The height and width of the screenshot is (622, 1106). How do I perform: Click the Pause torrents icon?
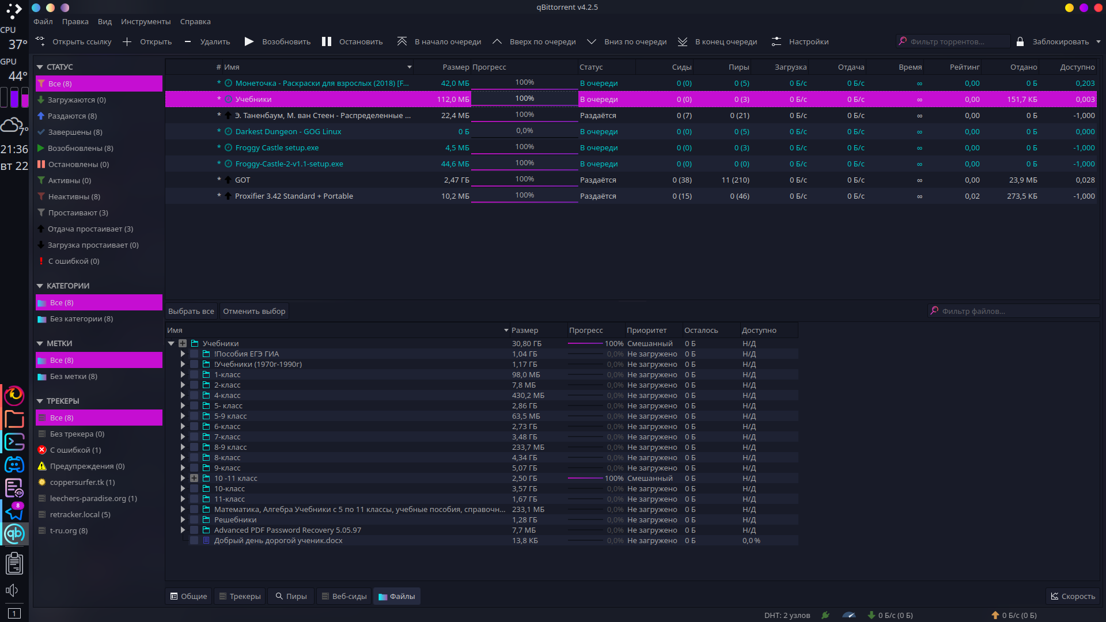(327, 41)
